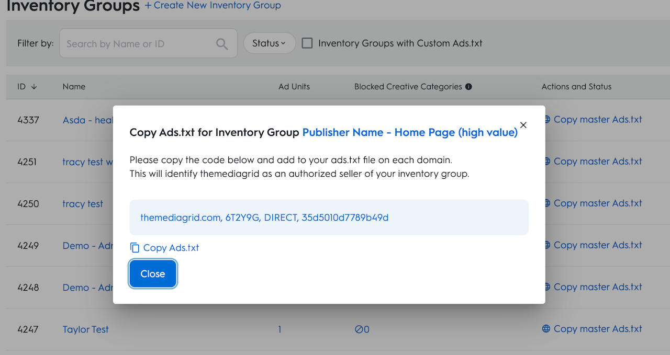This screenshot has width=670, height=355.
Task: Close the dialog with the X icon
Action: click(523, 125)
